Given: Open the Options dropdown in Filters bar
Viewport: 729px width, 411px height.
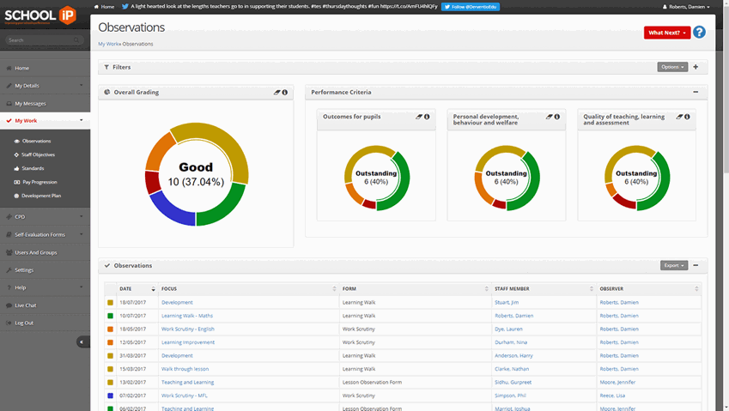Looking at the screenshot, I should tap(672, 67).
